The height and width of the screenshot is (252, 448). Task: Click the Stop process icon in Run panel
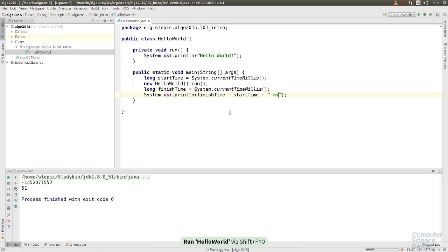(9, 183)
